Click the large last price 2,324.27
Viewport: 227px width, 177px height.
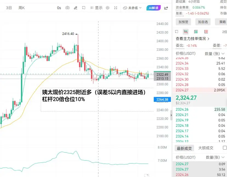pyautogui.click(x=186, y=98)
